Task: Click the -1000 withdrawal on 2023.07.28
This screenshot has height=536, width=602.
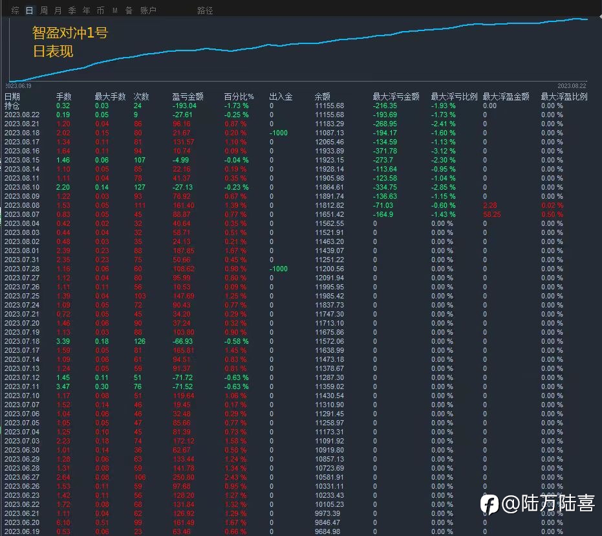Action: pyautogui.click(x=278, y=269)
